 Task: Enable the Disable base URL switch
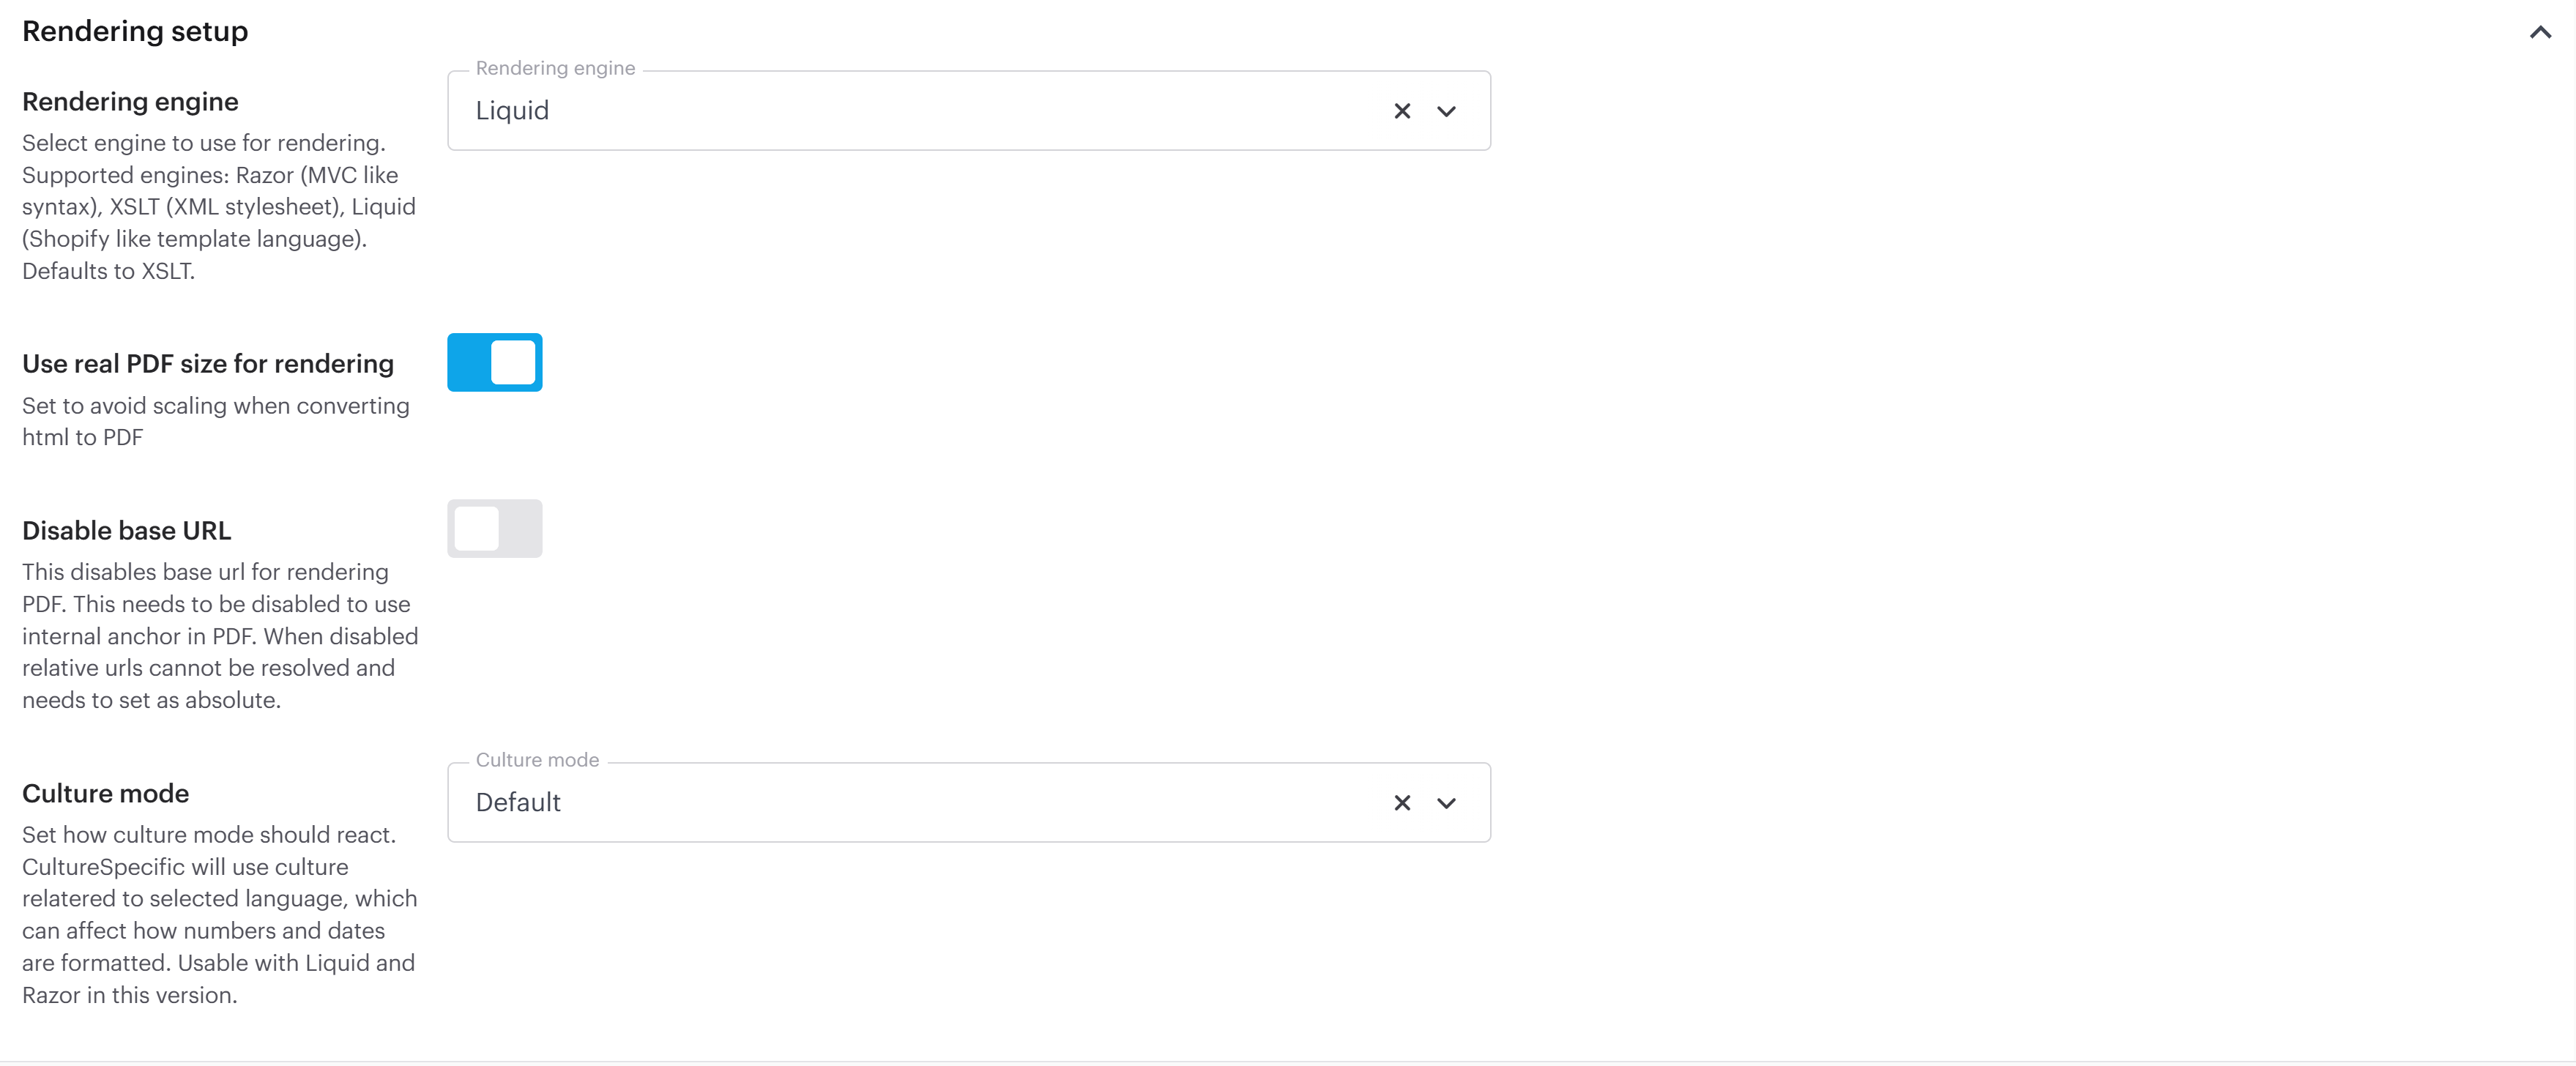(495, 528)
